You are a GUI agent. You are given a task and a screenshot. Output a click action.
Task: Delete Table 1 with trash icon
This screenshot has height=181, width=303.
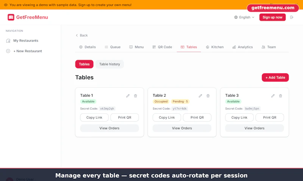[136, 96]
